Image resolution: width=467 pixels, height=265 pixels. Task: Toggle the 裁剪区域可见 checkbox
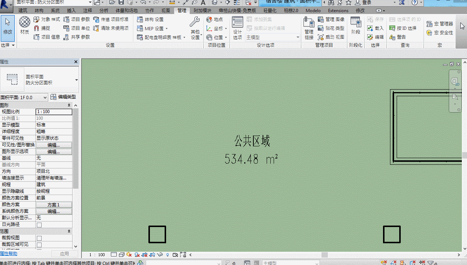[39, 245]
